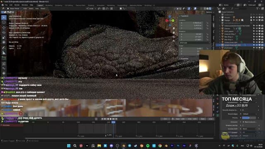
Task: Open Spotify from the taskbar
Action: tap(148, 146)
